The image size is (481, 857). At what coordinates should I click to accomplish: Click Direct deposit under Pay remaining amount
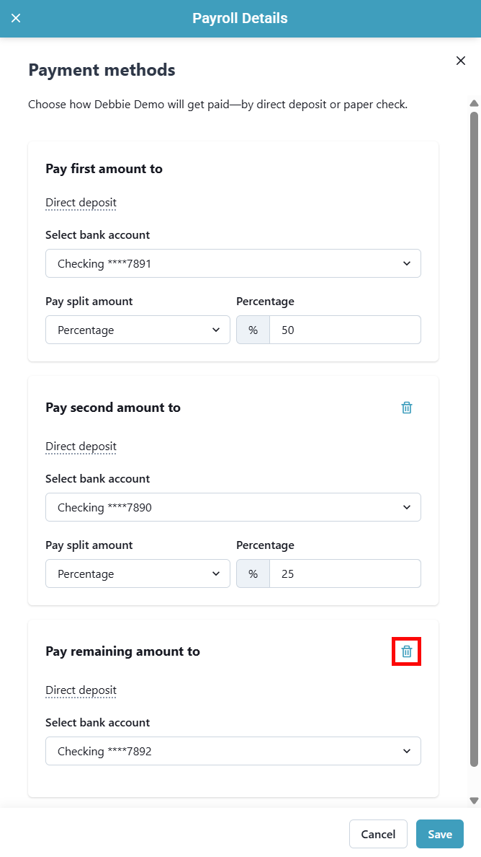pyautogui.click(x=81, y=690)
